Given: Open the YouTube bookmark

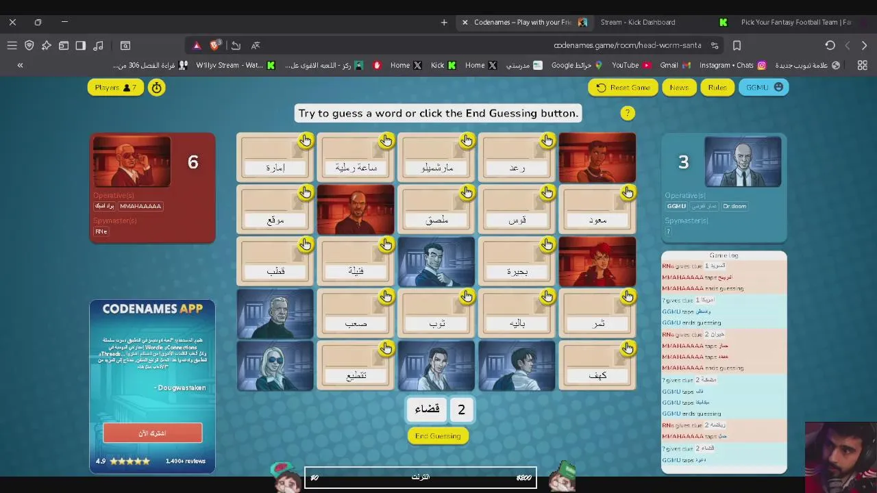Looking at the screenshot, I should (631, 65).
